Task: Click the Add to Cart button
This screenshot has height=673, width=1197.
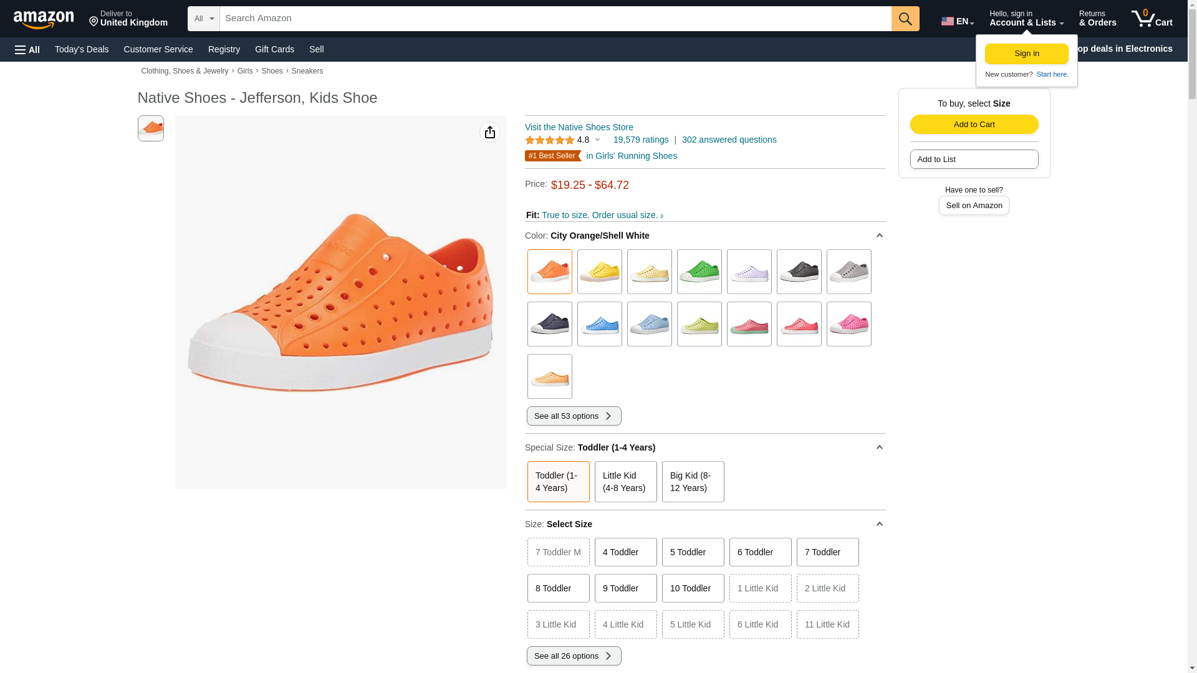Action: pyautogui.click(x=974, y=124)
